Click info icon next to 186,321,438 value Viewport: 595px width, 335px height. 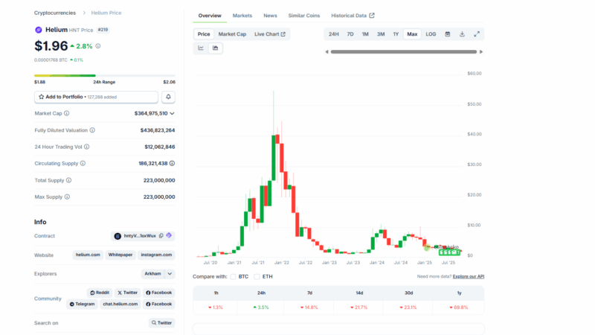172,163
